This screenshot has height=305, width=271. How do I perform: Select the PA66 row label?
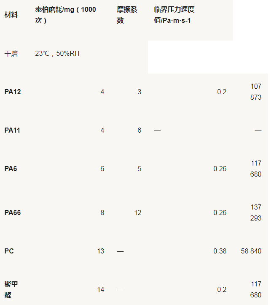pos(13,212)
